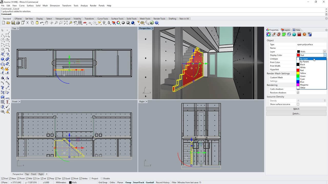328x184 pixels.
Task: Open the Layer dropdown in Object properties
Action: (x=325, y=51)
